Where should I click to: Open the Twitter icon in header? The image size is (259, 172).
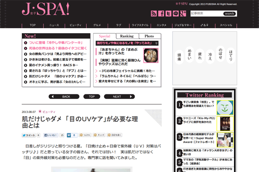pos(169,13)
